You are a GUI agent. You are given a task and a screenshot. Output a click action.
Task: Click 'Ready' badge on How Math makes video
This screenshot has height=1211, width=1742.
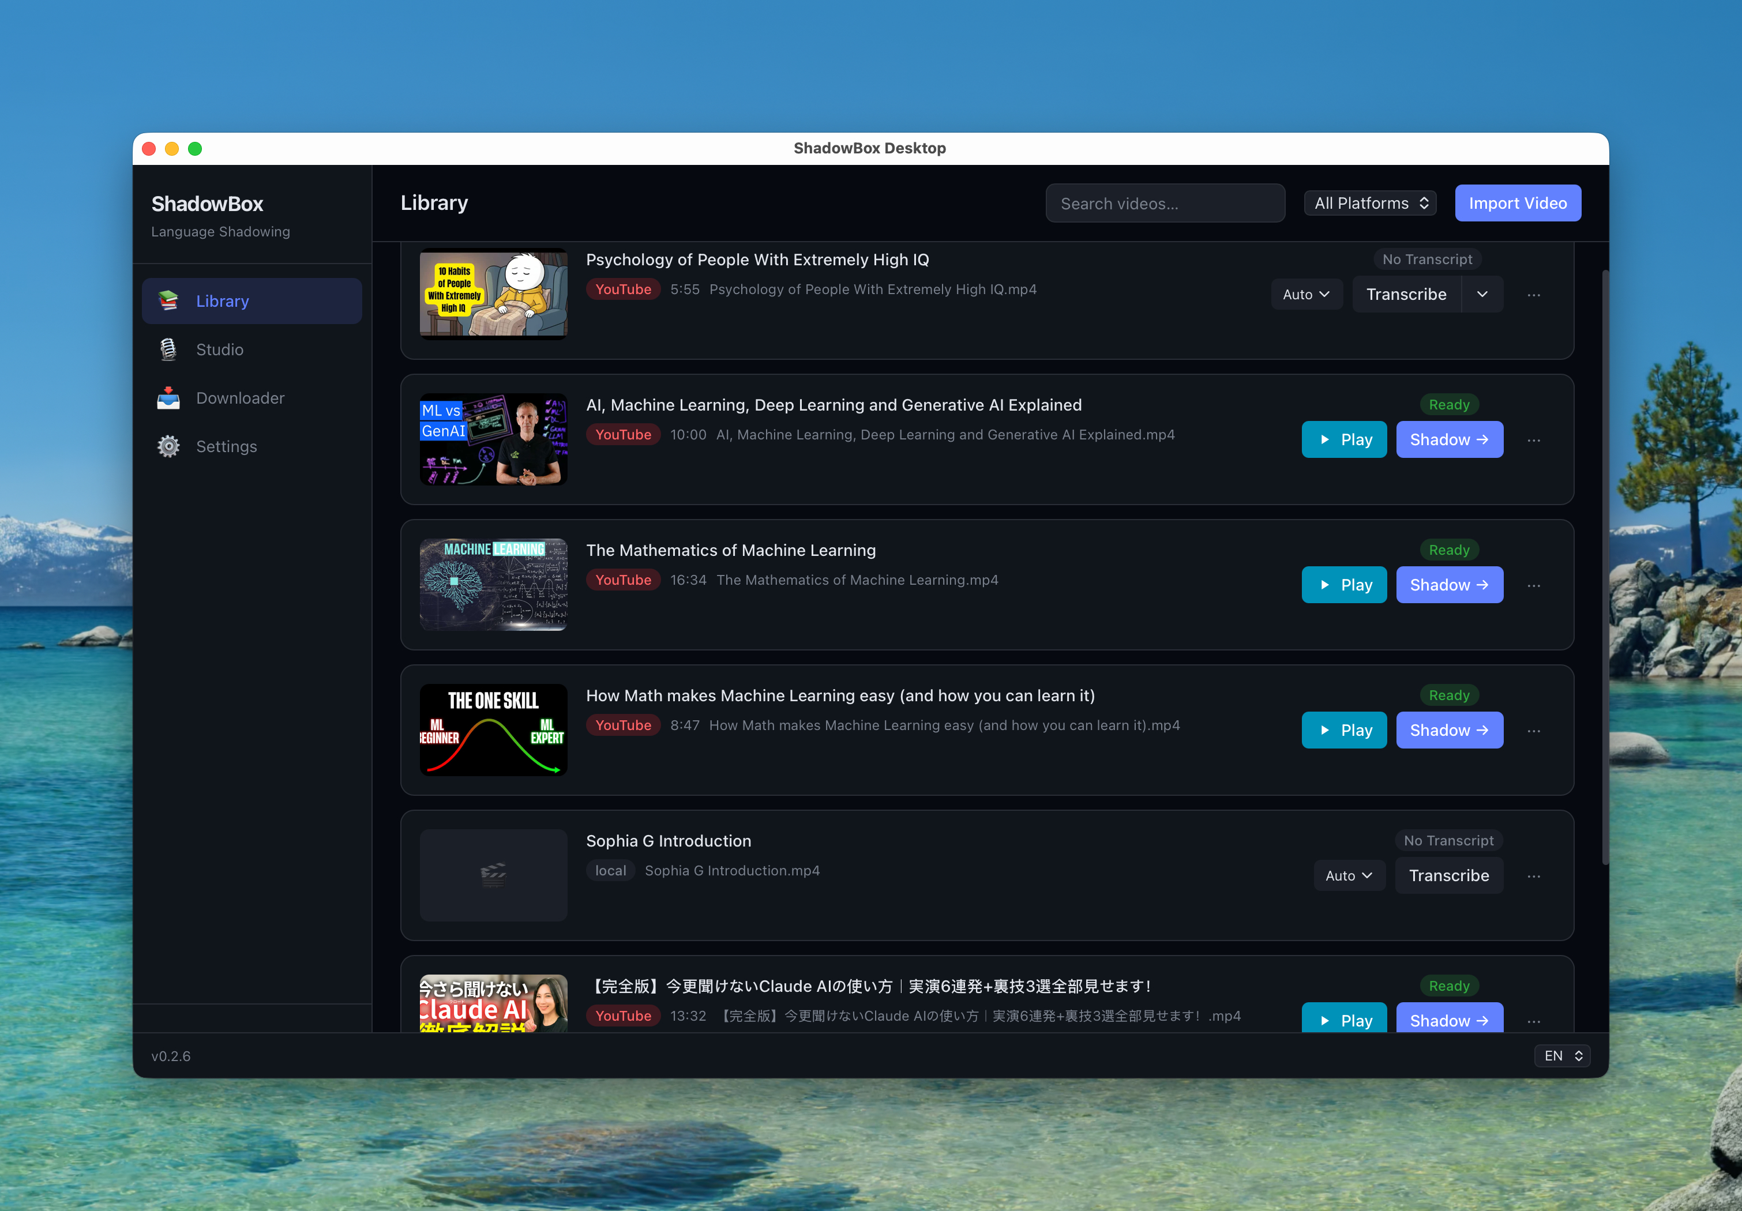point(1449,695)
